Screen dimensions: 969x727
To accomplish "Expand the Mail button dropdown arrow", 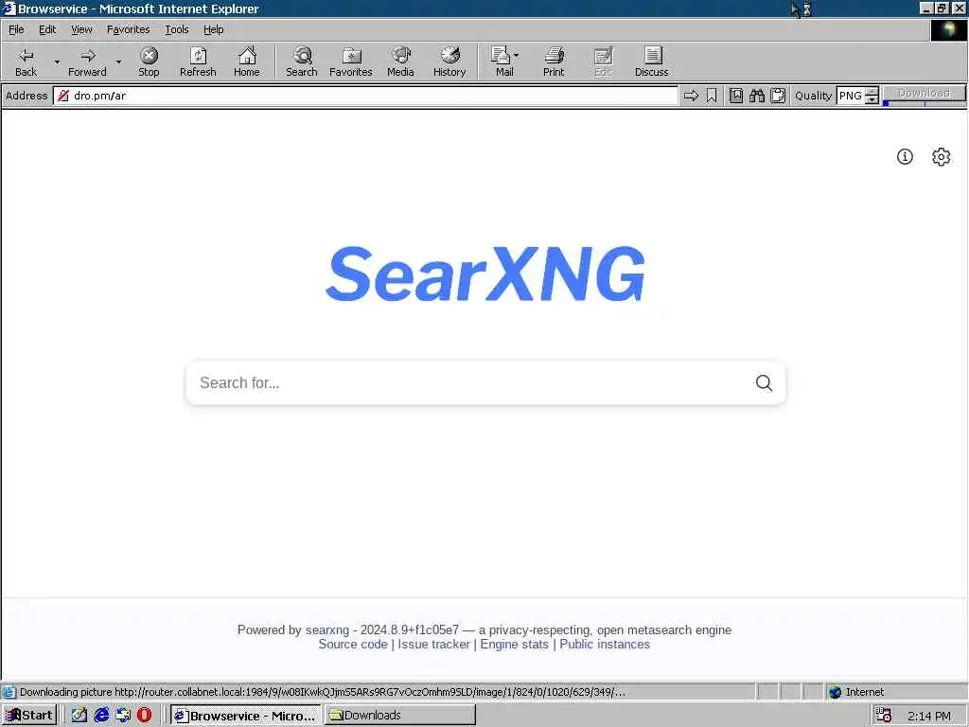I will 516,56.
